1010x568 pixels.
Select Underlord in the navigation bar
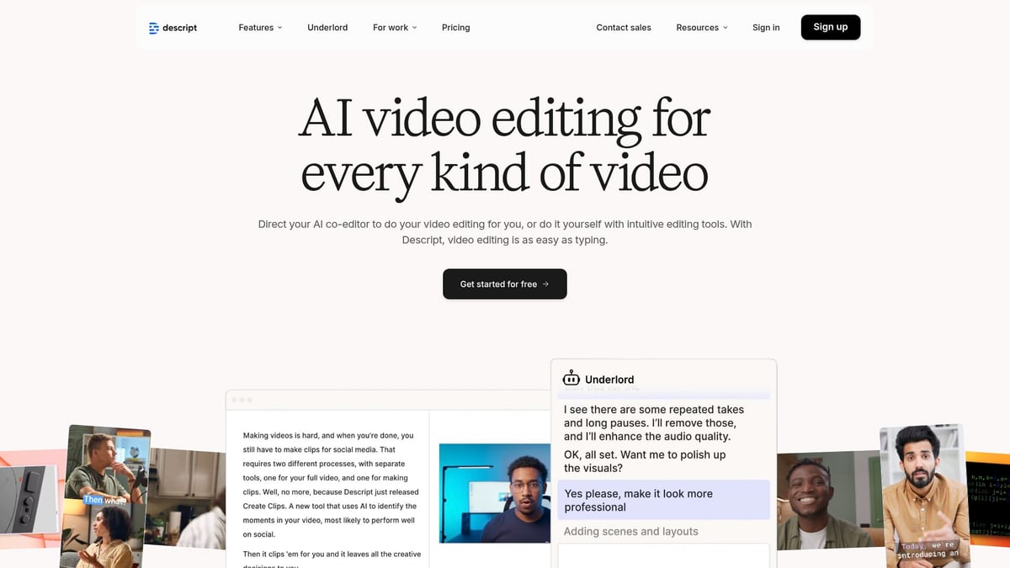[x=327, y=27]
